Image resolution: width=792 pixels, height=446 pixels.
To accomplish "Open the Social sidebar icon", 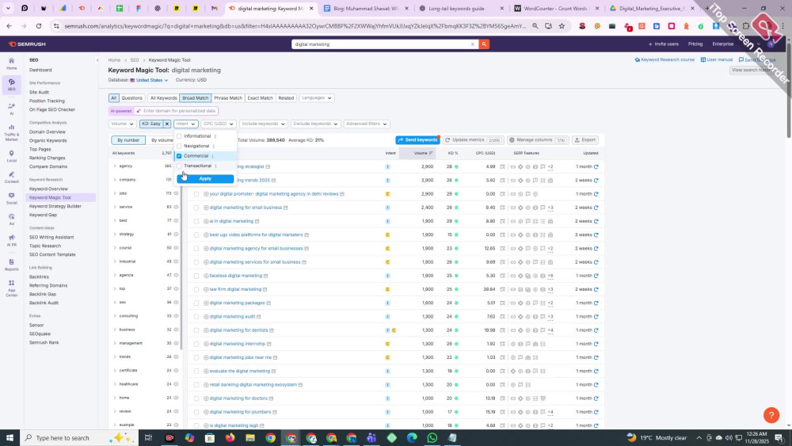I will click(11, 199).
